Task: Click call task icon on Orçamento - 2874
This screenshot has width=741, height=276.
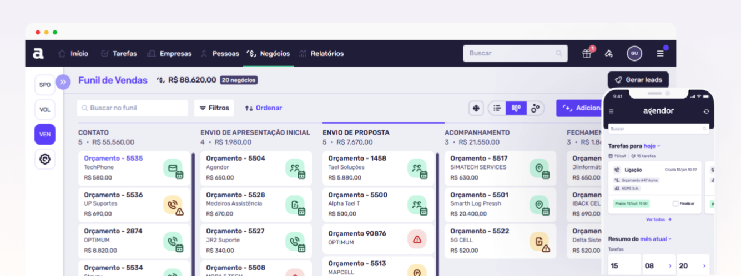Action: pyautogui.click(x=173, y=241)
